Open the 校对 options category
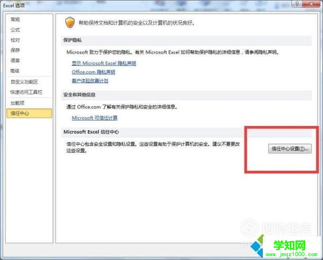The image size is (323, 260). pos(15,40)
